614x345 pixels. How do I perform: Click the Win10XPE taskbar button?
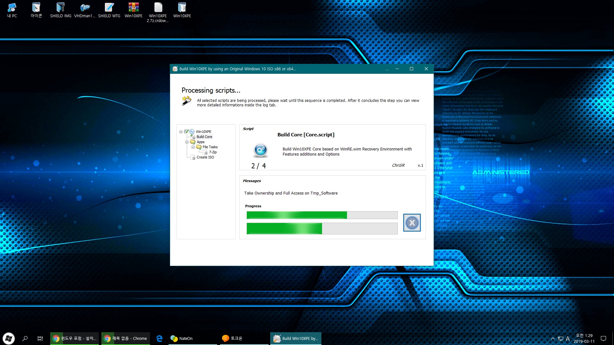(295, 338)
